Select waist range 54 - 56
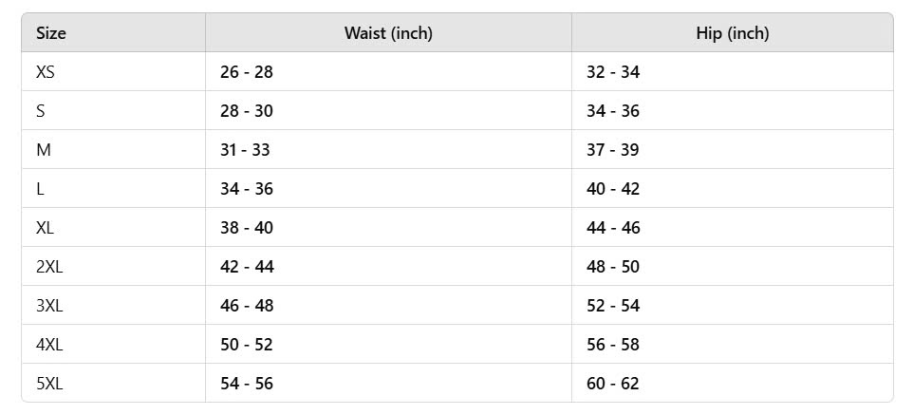 tap(247, 384)
